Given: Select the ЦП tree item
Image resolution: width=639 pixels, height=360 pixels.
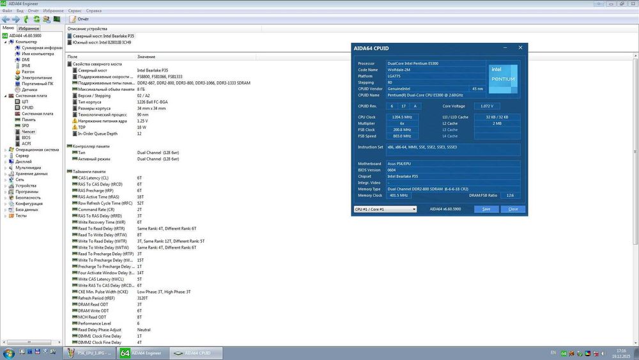Looking at the screenshot, I should click(22, 102).
